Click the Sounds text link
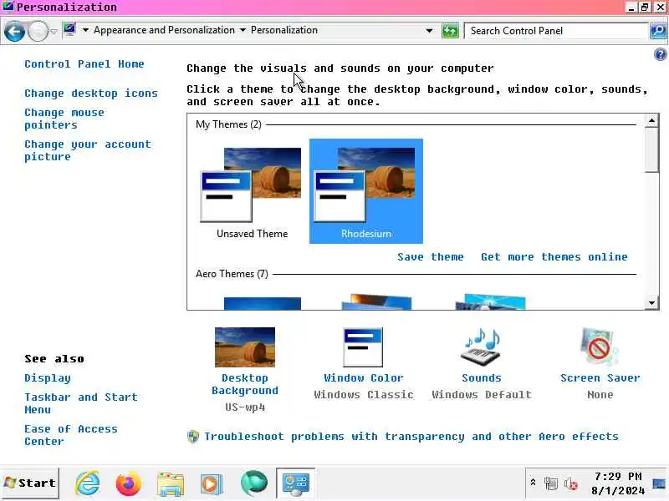 tap(482, 378)
